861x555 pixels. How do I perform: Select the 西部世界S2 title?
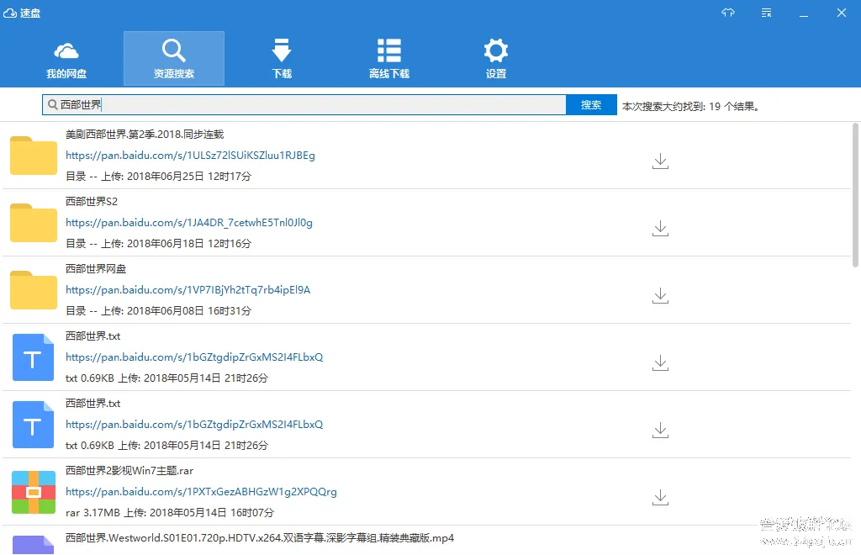tap(91, 202)
